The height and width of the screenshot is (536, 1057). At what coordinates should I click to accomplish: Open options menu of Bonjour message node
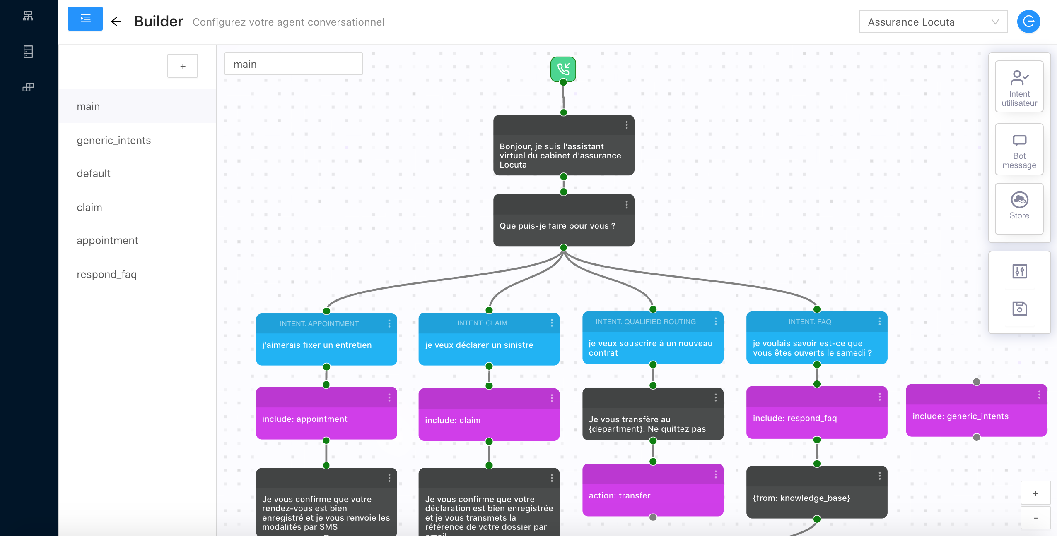coord(626,124)
